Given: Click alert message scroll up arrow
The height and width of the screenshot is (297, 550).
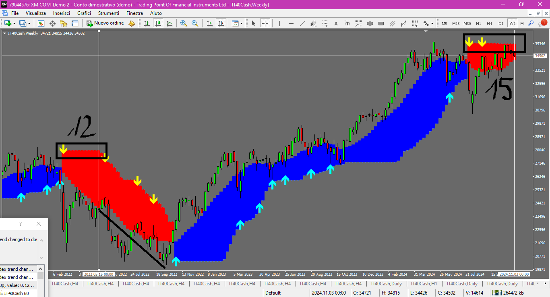Looking at the screenshot, I should (41, 240).
